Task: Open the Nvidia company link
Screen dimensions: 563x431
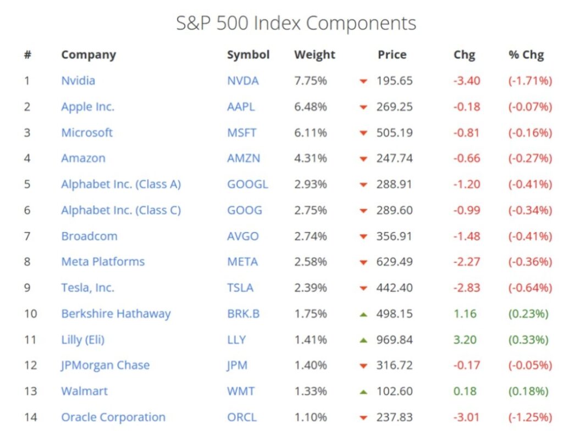Action: pos(78,81)
